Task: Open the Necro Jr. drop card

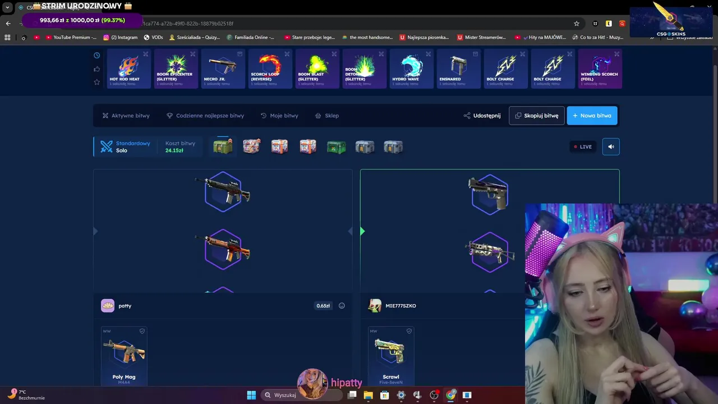Action: coord(223,68)
